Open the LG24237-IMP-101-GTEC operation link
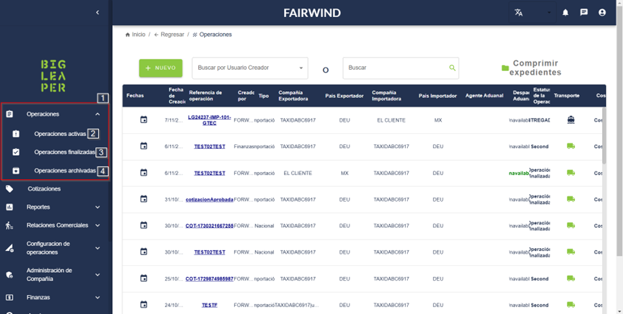Image resolution: width=623 pixels, height=314 pixels. pyautogui.click(x=210, y=120)
